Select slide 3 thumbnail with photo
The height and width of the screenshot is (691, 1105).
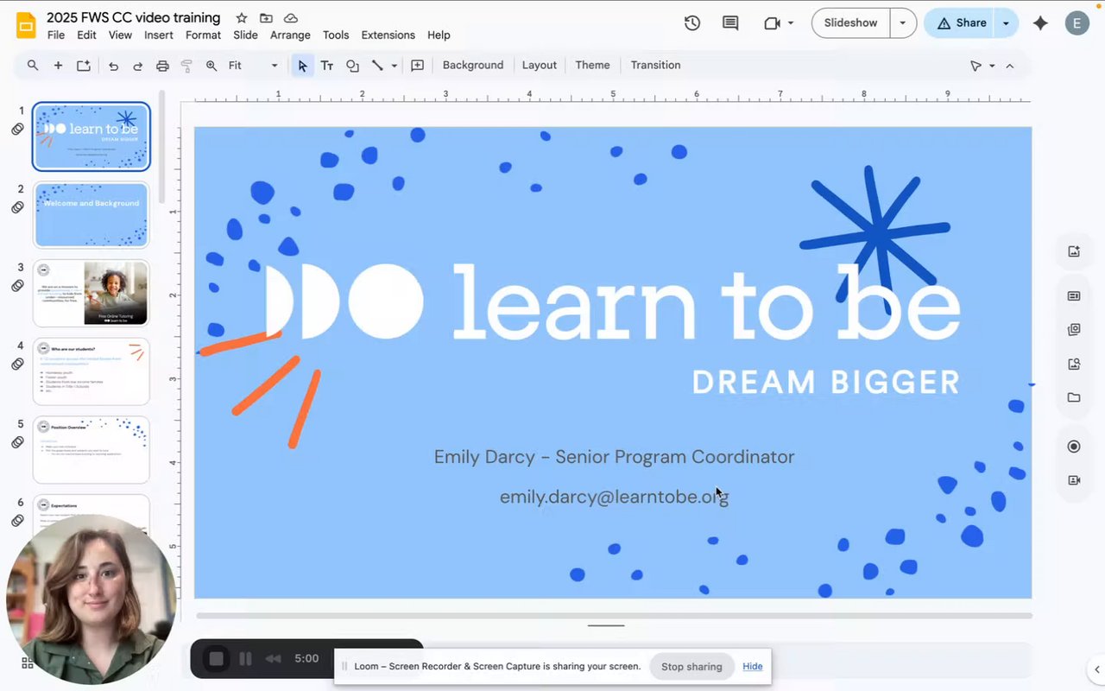[92, 294]
